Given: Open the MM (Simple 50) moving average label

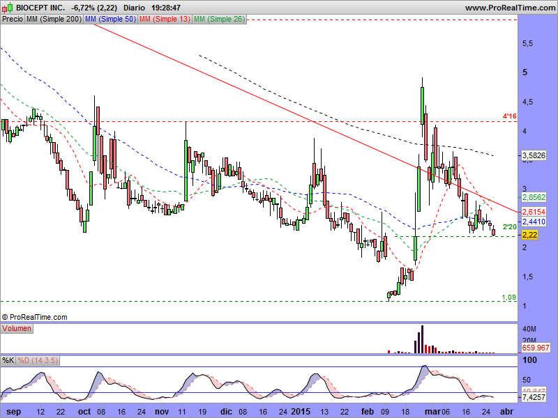Looking at the screenshot, I should pyautogui.click(x=111, y=20).
